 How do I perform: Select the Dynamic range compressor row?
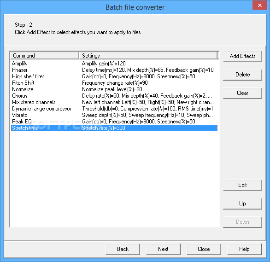(x=114, y=109)
